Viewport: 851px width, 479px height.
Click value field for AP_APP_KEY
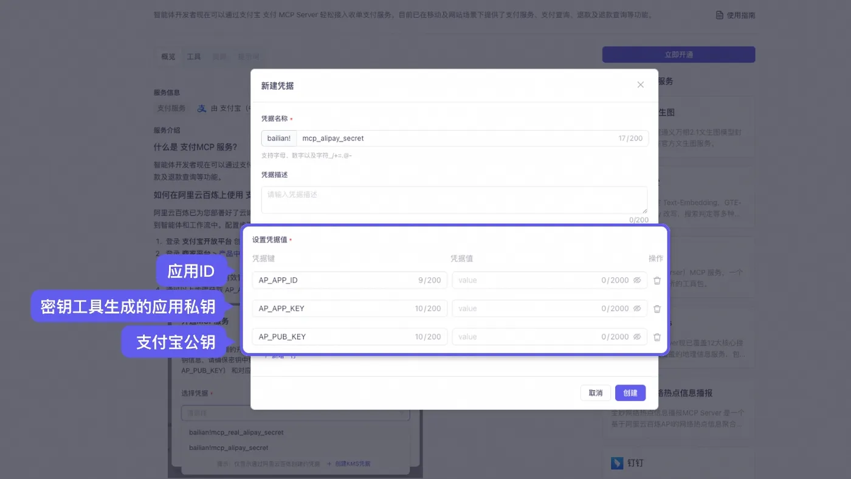[x=550, y=309]
